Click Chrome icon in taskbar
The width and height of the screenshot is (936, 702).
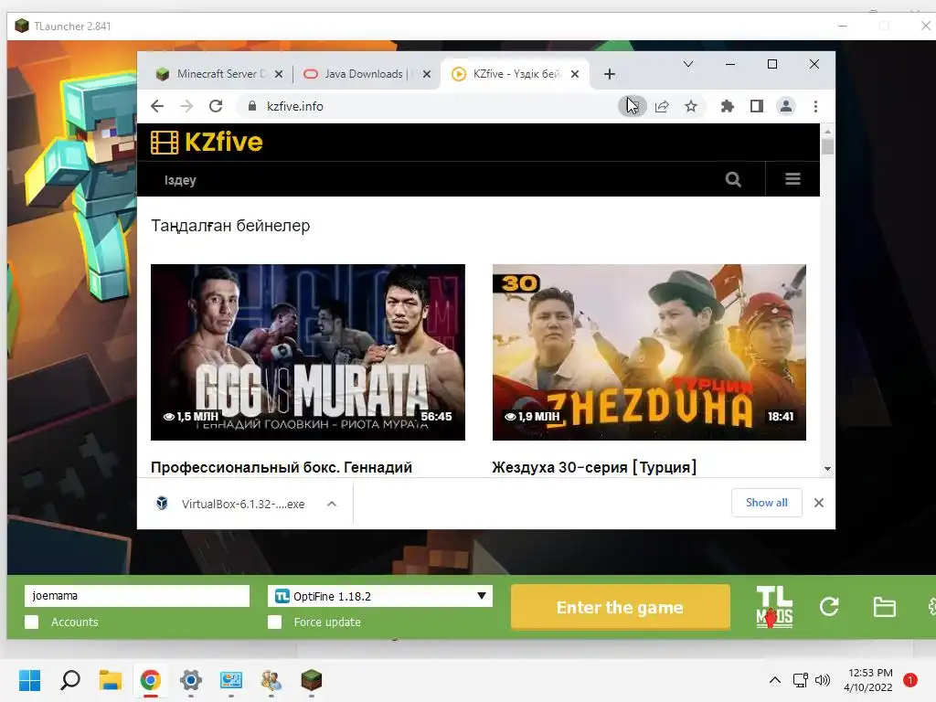151,680
